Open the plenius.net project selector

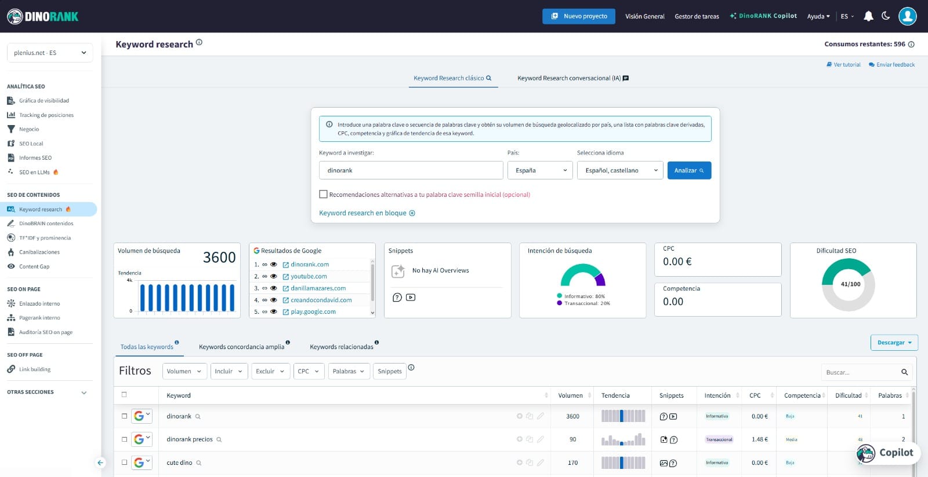[50, 53]
